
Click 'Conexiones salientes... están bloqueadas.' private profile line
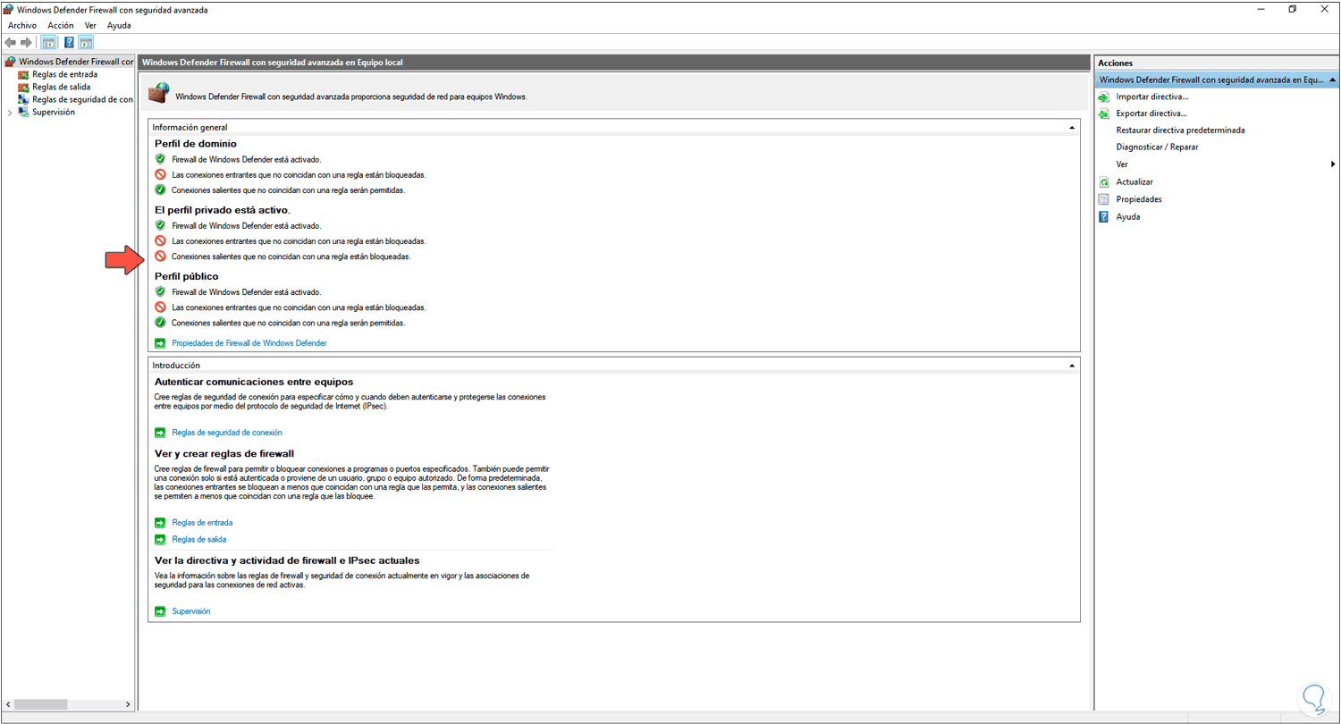coord(291,257)
